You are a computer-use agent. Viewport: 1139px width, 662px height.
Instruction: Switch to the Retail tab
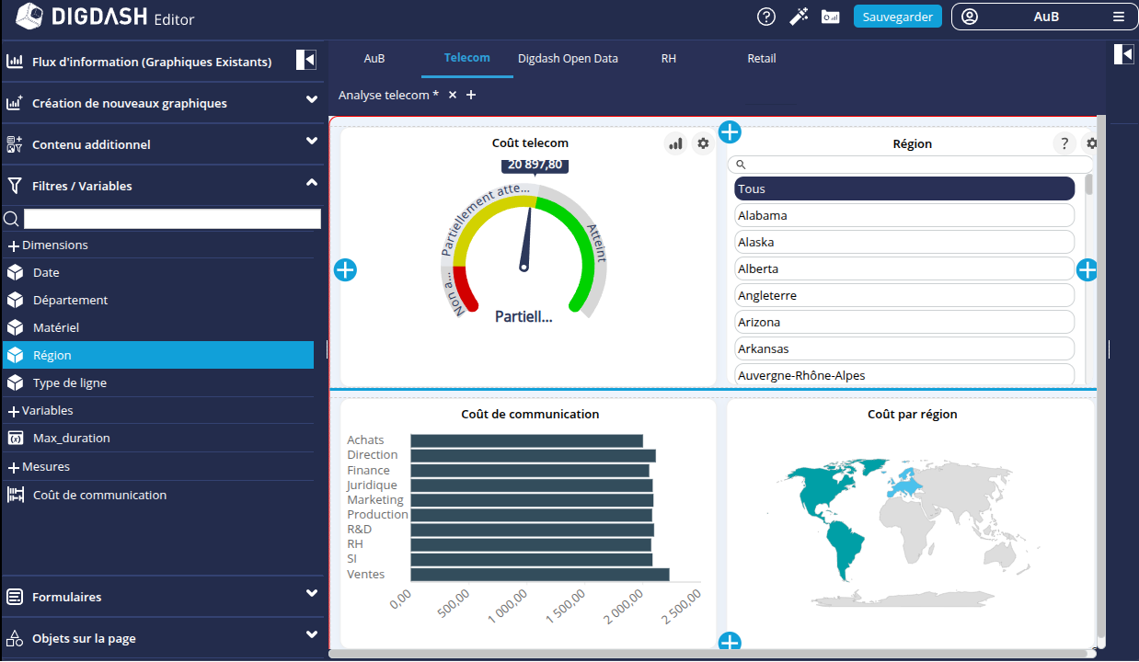click(761, 59)
